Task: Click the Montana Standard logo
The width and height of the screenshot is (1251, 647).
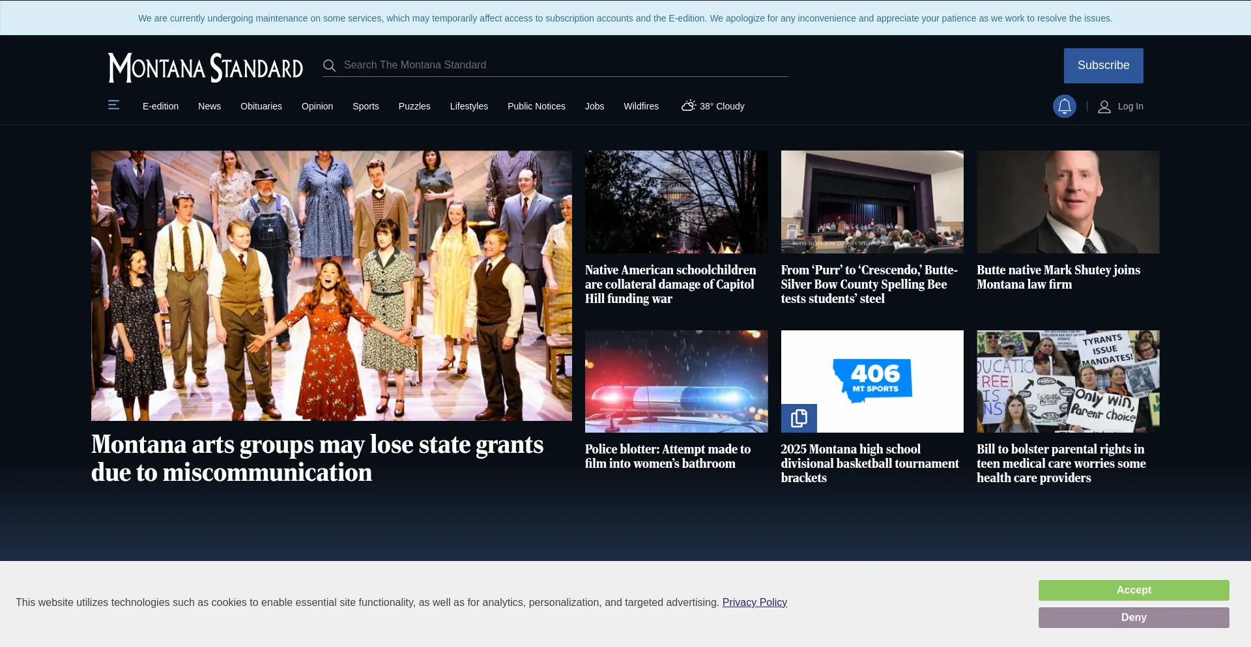Action: point(205,68)
